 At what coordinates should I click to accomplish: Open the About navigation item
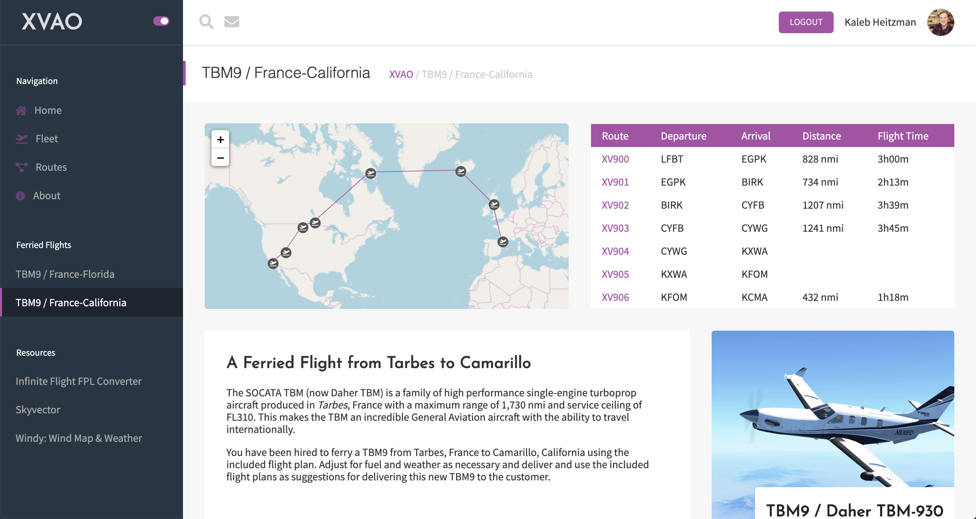46,195
